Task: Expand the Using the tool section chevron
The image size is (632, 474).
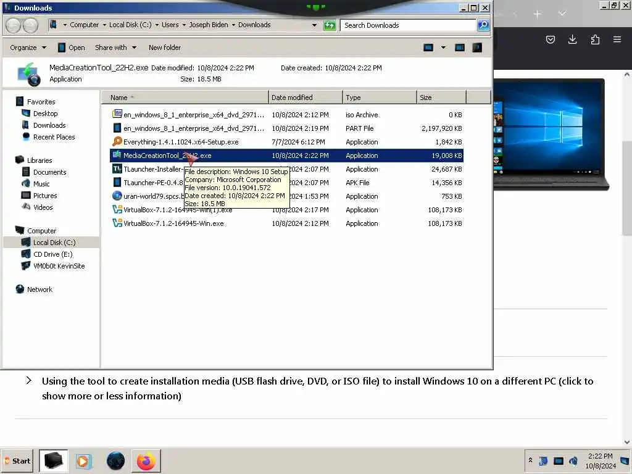Action: (x=28, y=380)
